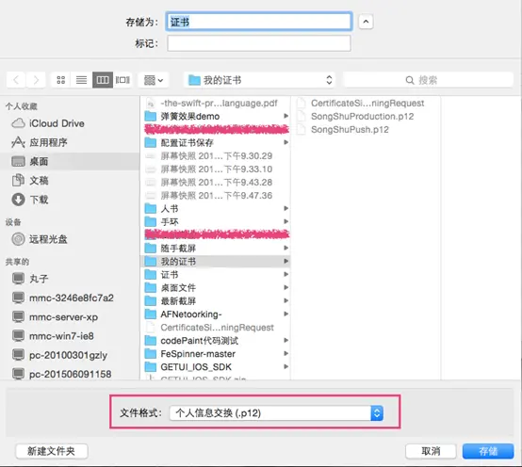Open the 人书 folder

tap(216, 209)
